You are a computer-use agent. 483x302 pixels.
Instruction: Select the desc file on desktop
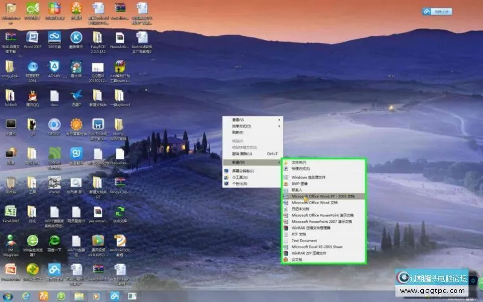[x=54, y=98]
